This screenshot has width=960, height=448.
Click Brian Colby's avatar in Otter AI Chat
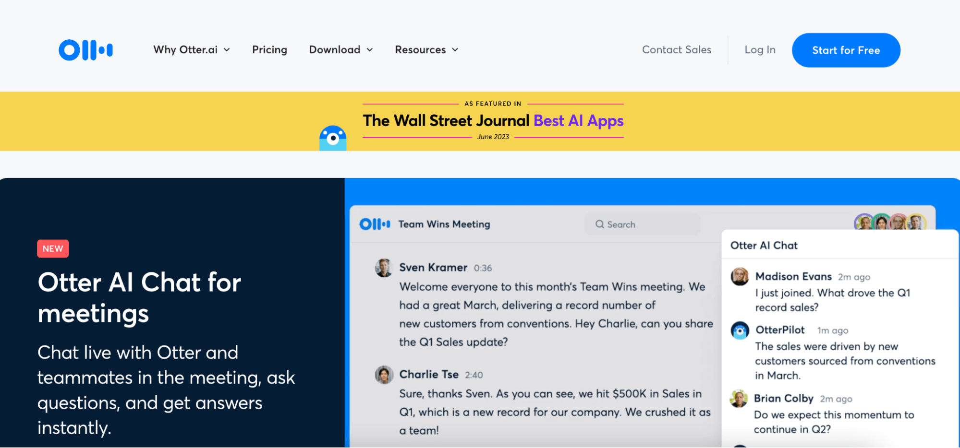(x=739, y=399)
